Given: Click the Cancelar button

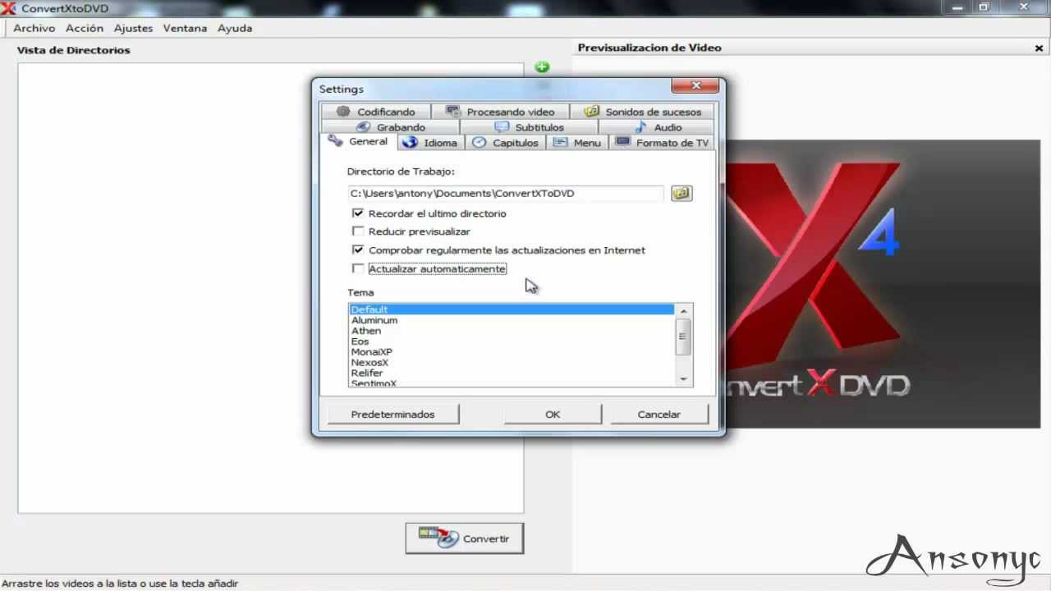Looking at the screenshot, I should point(659,414).
